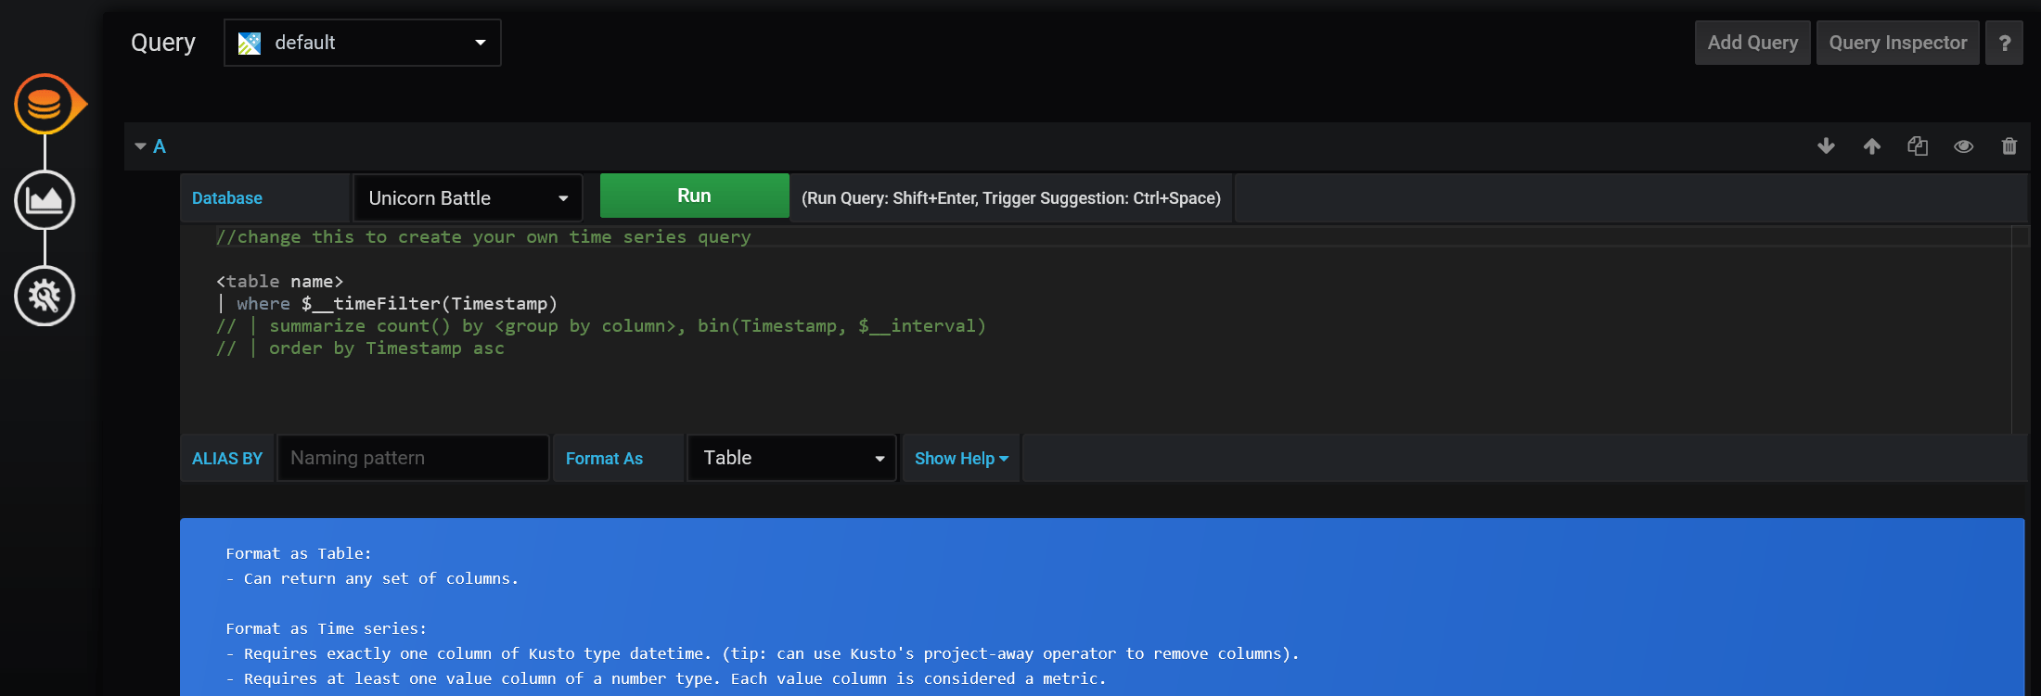Open the Unicorn Battle database dropdown
The width and height of the screenshot is (2041, 696).
[x=468, y=198]
